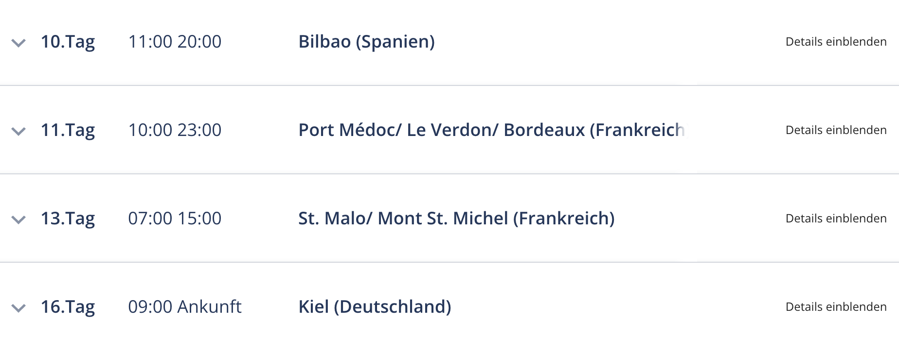Image resolution: width=899 pixels, height=338 pixels.
Task: Show details for St. Malo row
Action: 836,219
